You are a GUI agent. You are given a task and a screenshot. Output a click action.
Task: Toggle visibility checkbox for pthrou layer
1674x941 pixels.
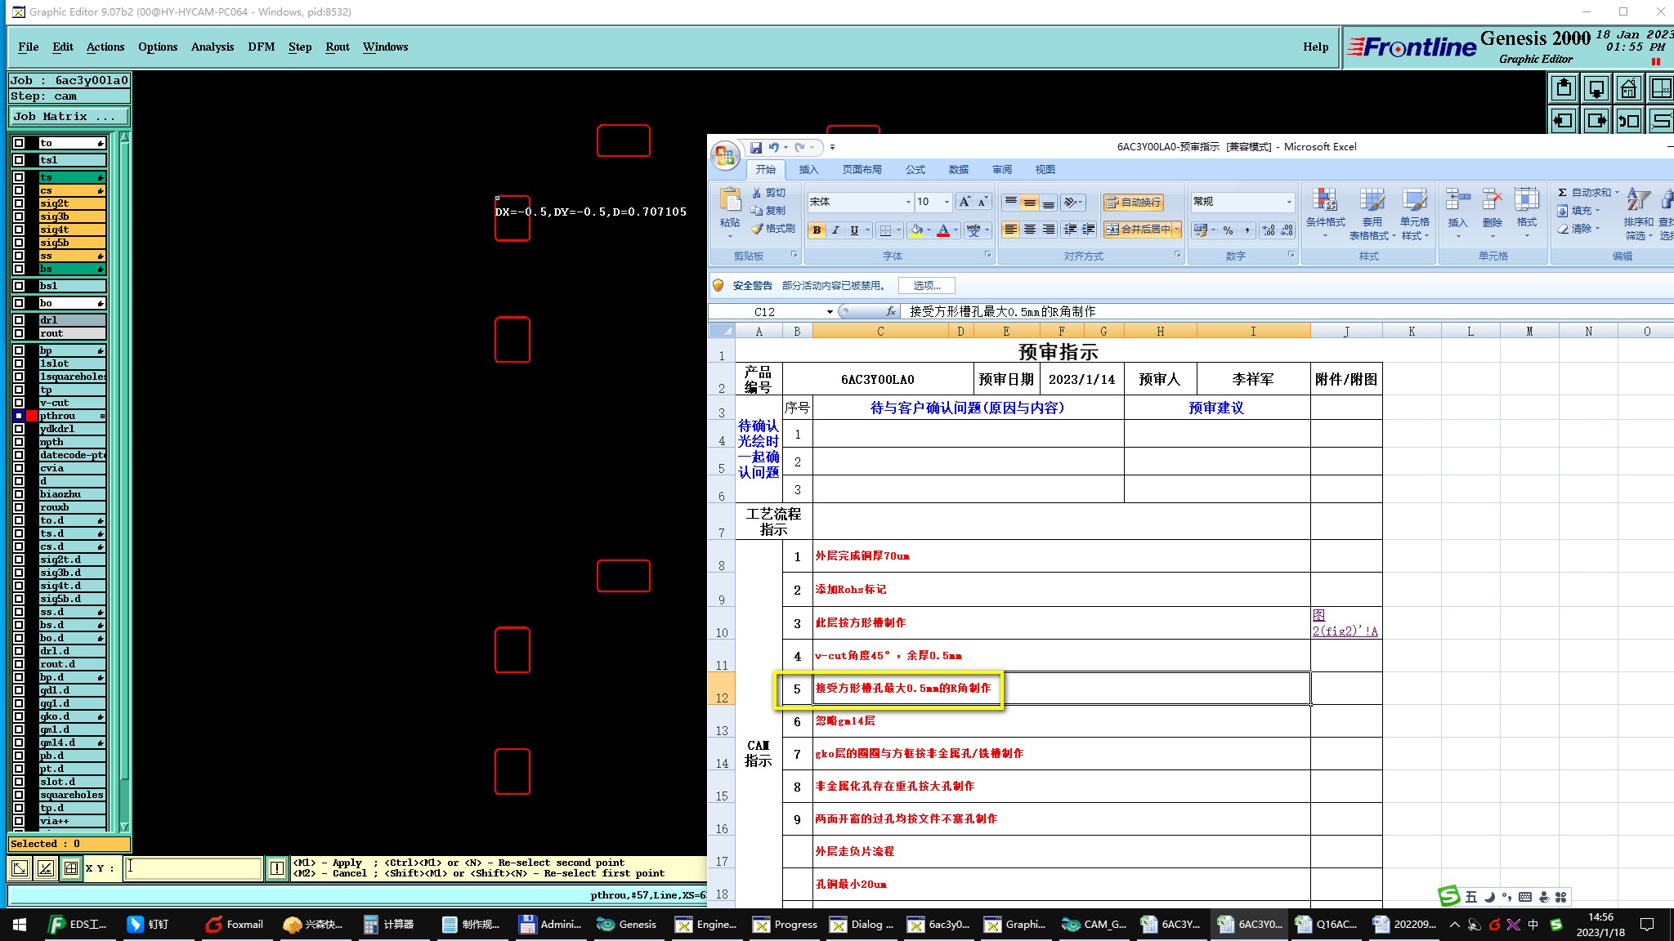19,416
